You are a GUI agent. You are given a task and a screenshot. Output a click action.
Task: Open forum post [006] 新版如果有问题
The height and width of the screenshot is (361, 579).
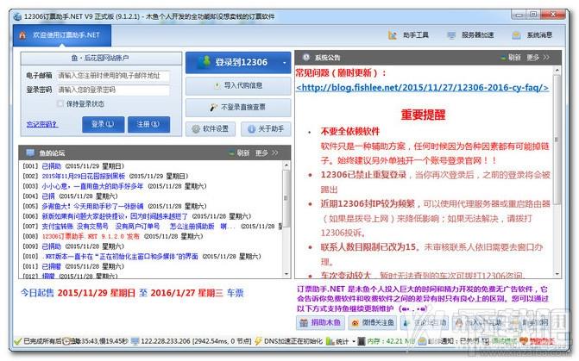[115, 216]
